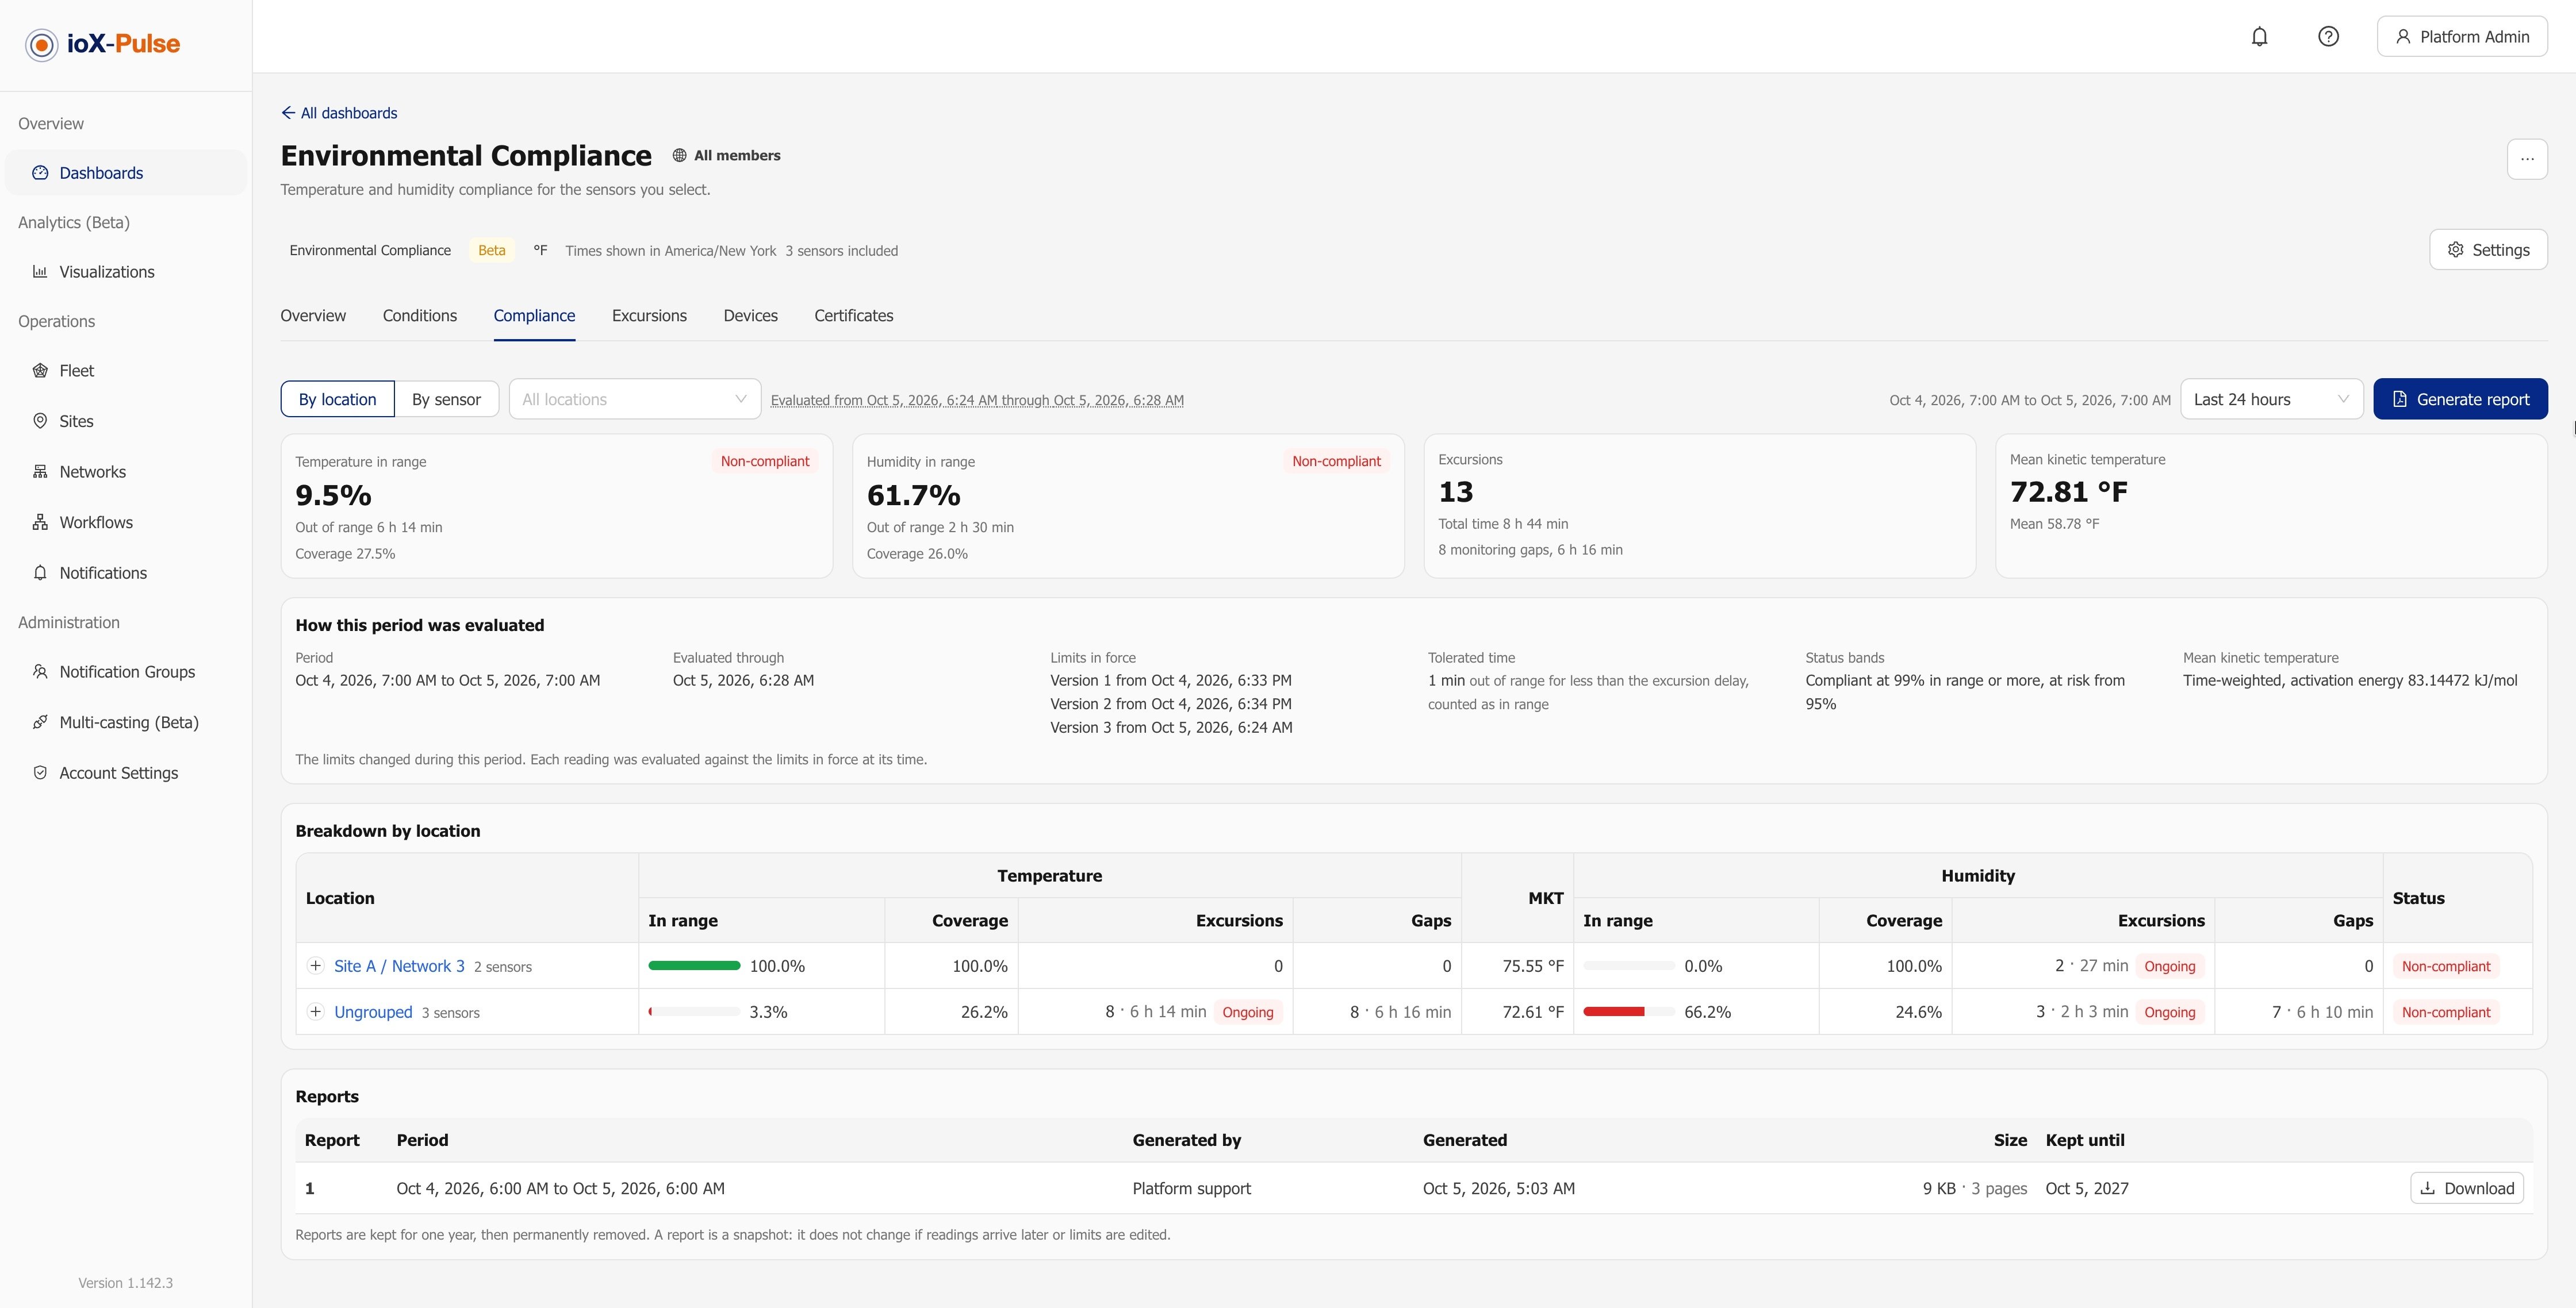This screenshot has width=2576, height=1308.
Task: Expand the Ungrouped row
Action: (315, 1012)
